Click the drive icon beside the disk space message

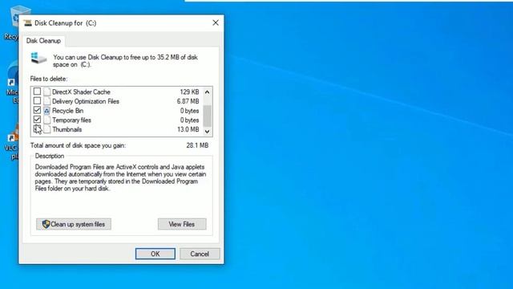(38, 58)
